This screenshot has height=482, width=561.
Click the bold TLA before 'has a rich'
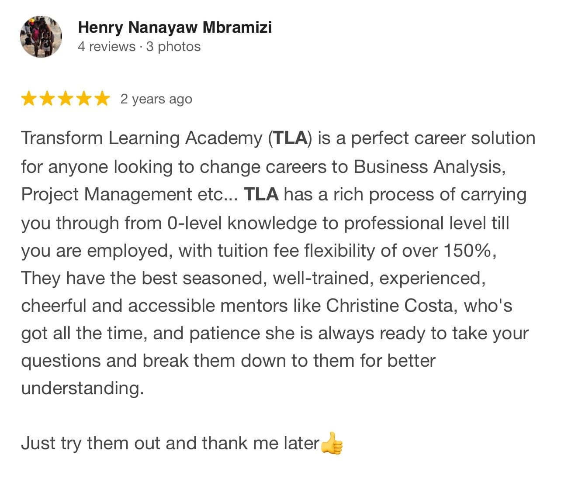coord(261,194)
